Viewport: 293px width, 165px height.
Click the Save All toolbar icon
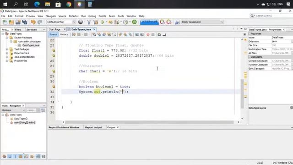pos(25,22)
